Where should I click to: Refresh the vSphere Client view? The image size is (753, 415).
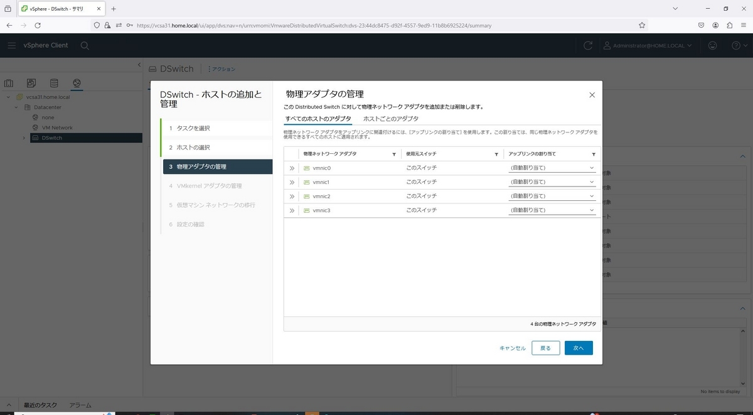[x=588, y=45]
